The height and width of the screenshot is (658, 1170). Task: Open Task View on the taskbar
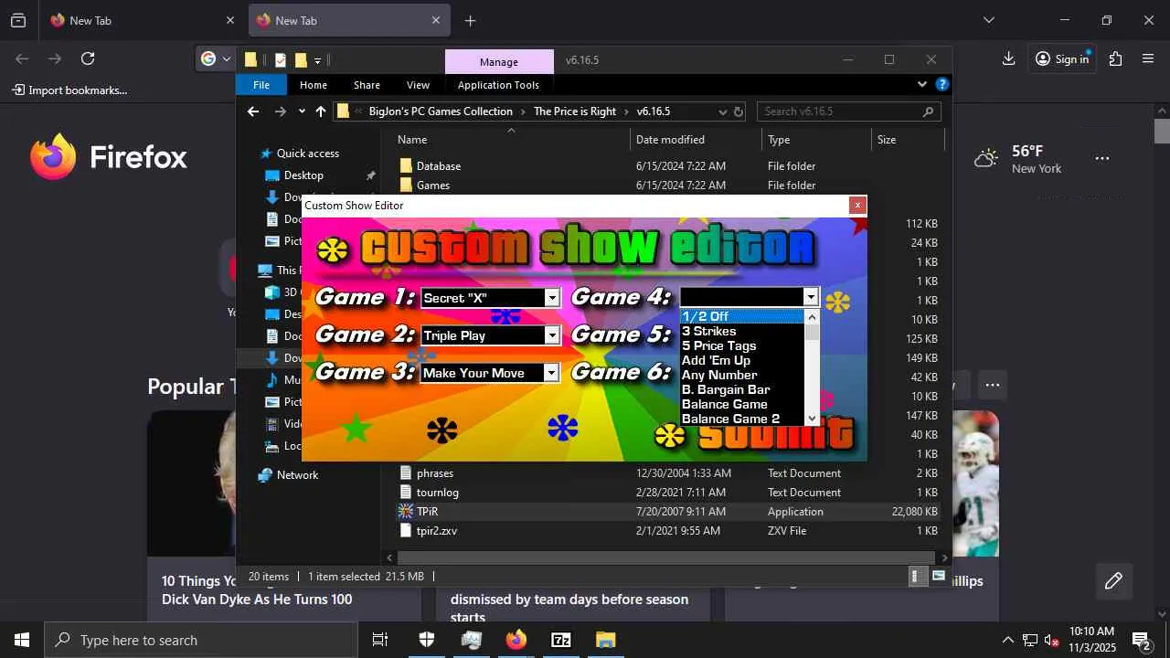tap(380, 640)
